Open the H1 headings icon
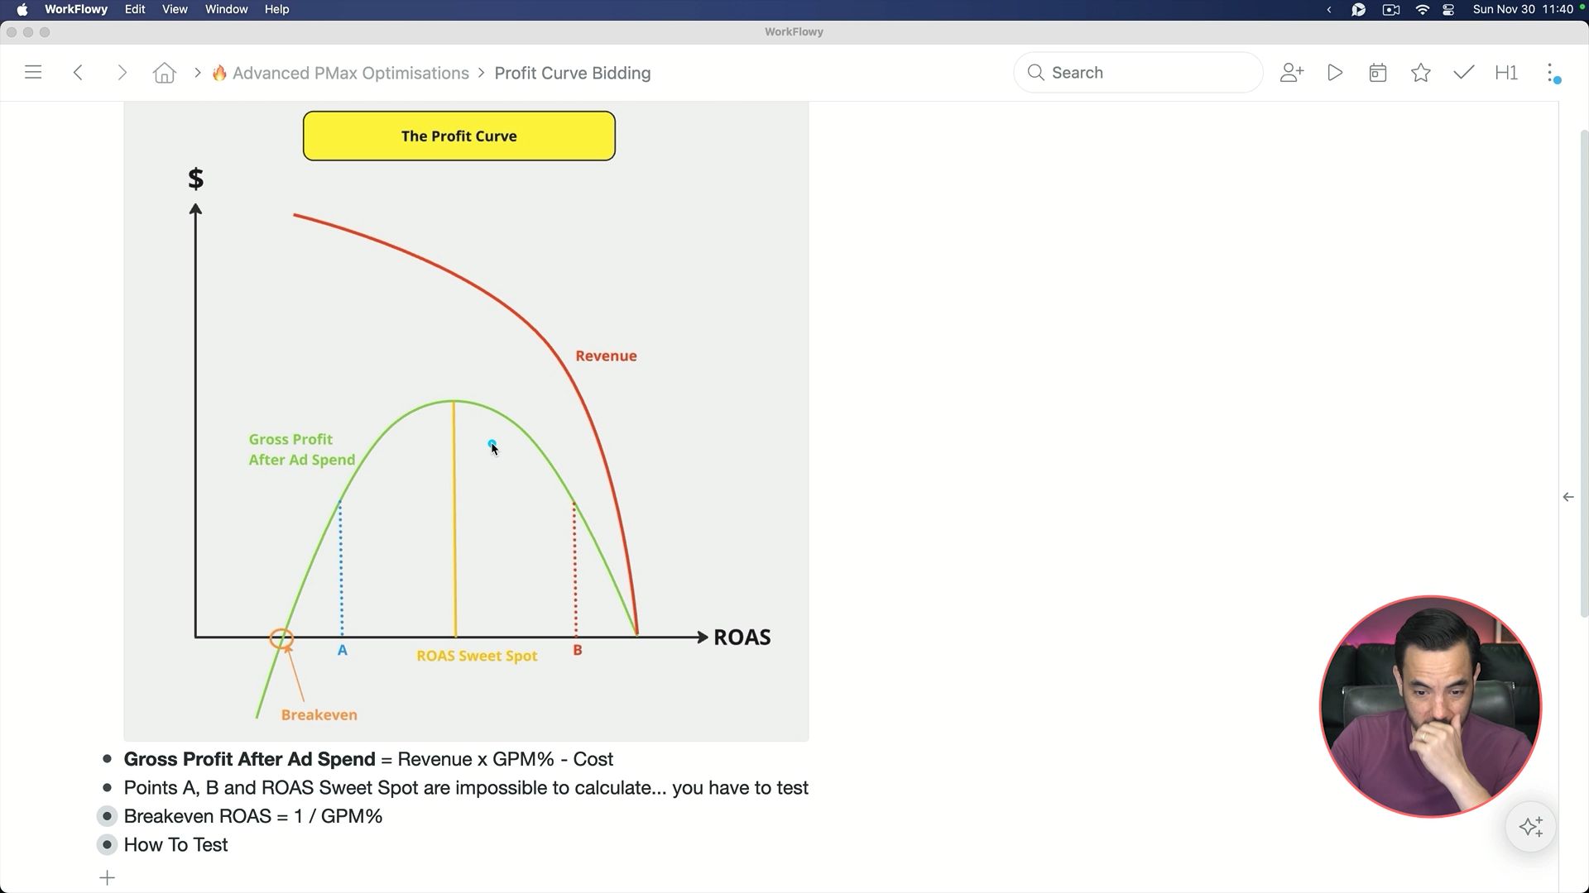 [1505, 72]
